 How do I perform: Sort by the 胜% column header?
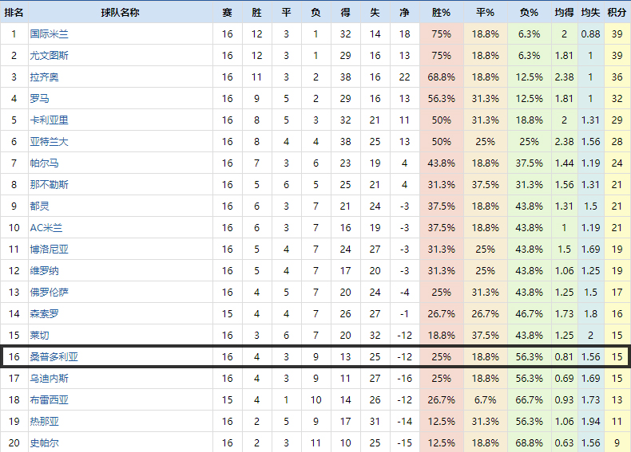pos(441,13)
